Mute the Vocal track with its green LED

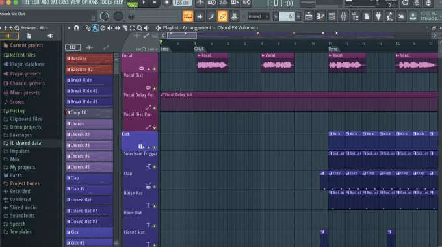click(x=155, y=69)
